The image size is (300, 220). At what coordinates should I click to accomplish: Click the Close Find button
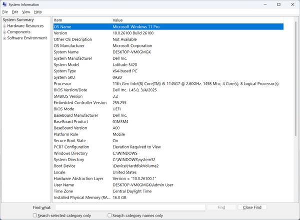252,208
